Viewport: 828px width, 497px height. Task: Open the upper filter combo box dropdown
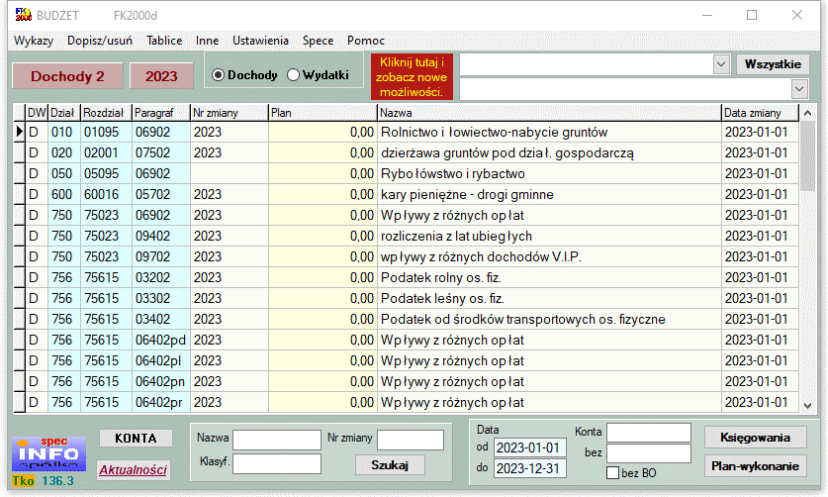tap(721, 64)
